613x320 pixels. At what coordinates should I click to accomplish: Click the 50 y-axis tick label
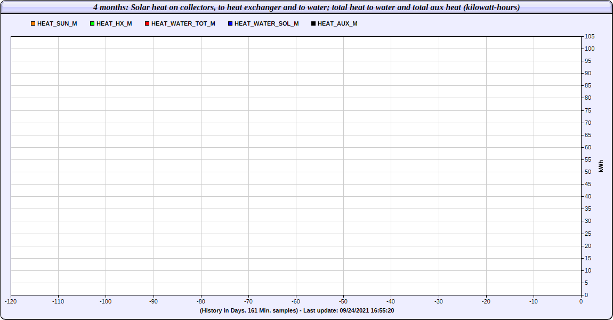tap(588, 172)
